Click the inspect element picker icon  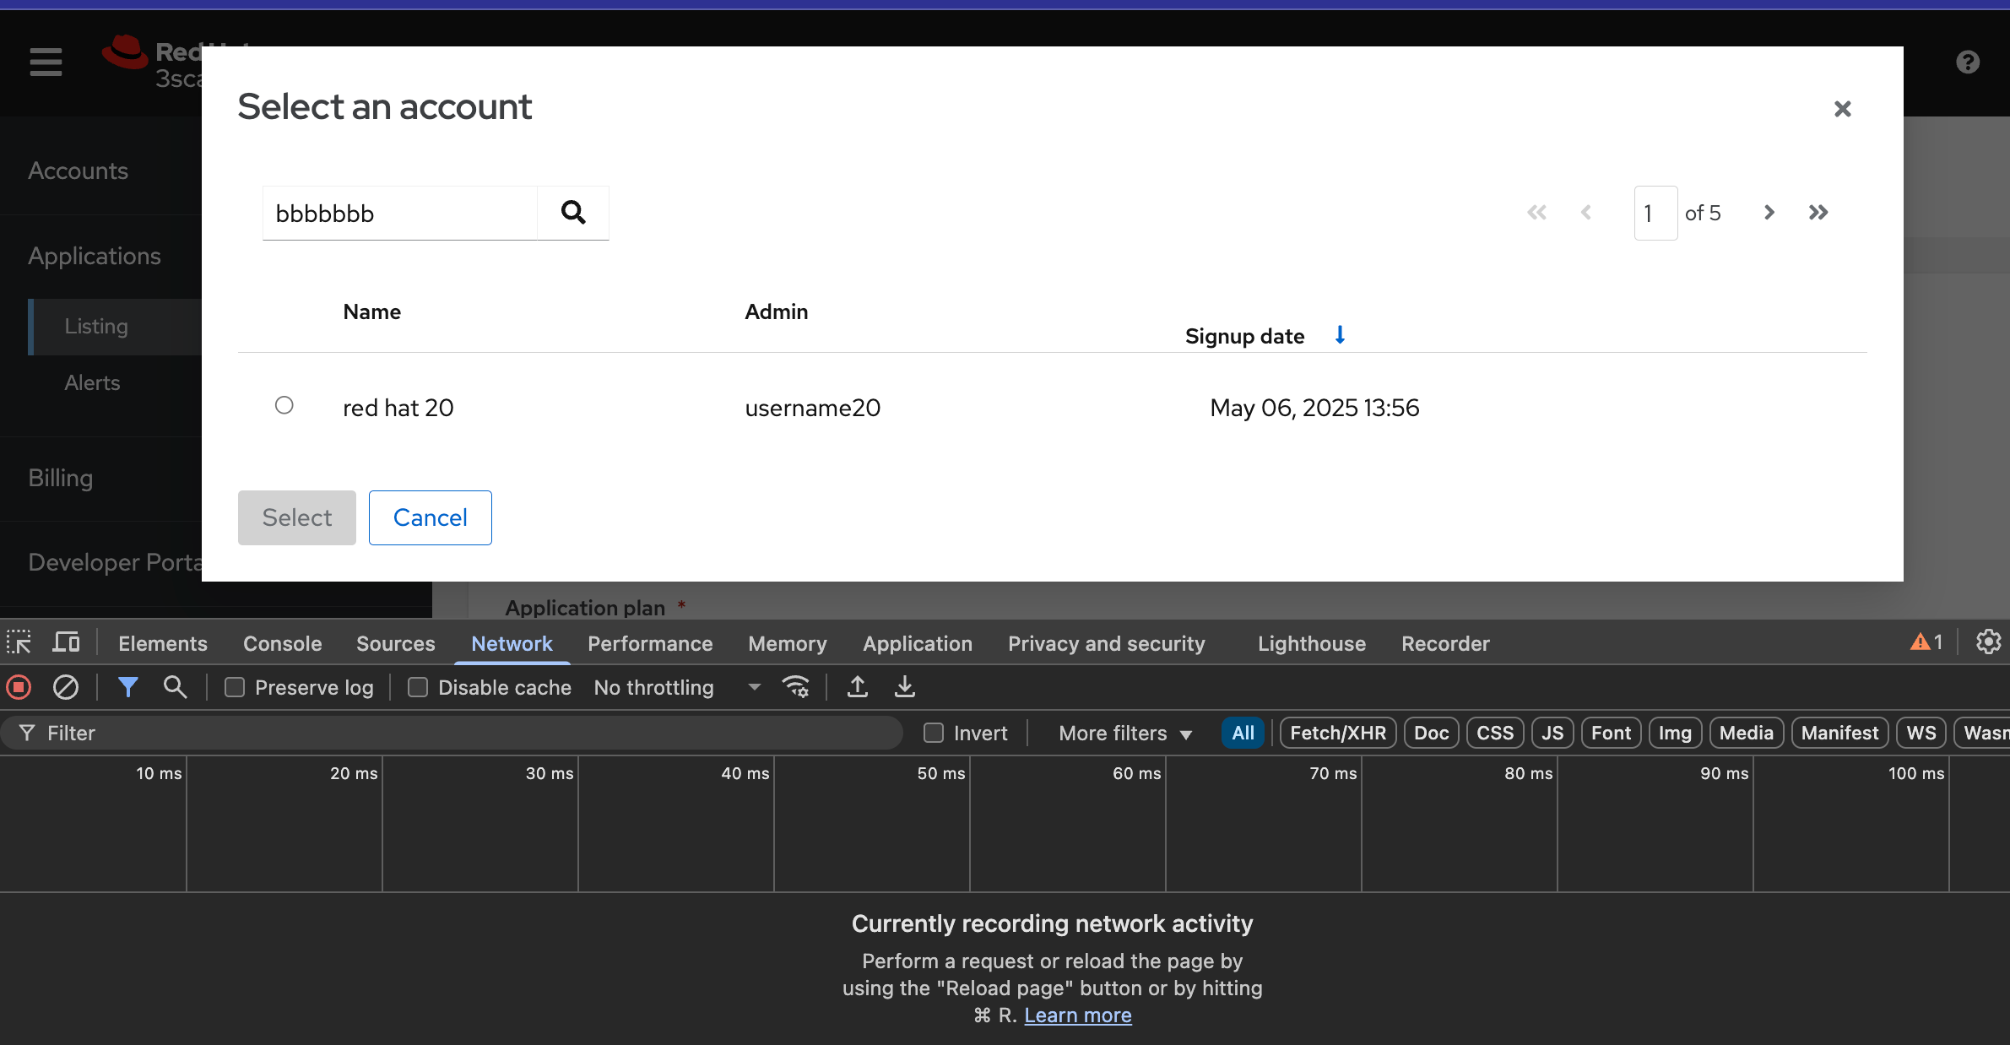pos(19,642)
